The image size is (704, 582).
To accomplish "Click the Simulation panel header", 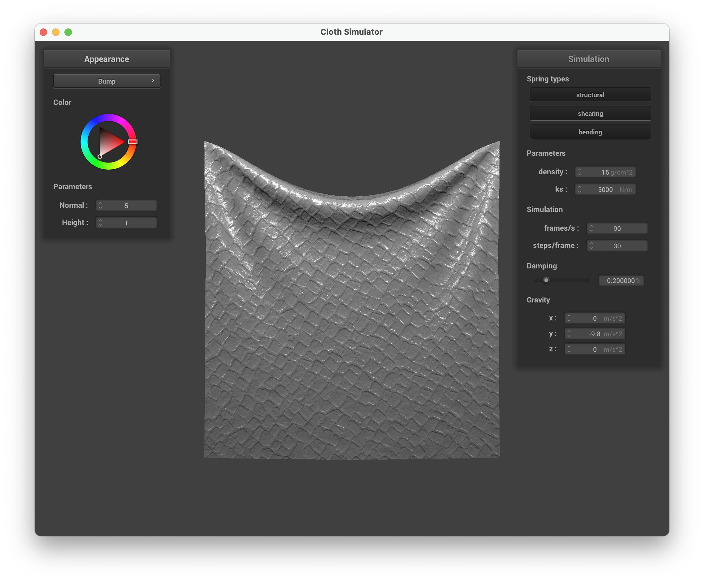I will [x=588, y=59].
